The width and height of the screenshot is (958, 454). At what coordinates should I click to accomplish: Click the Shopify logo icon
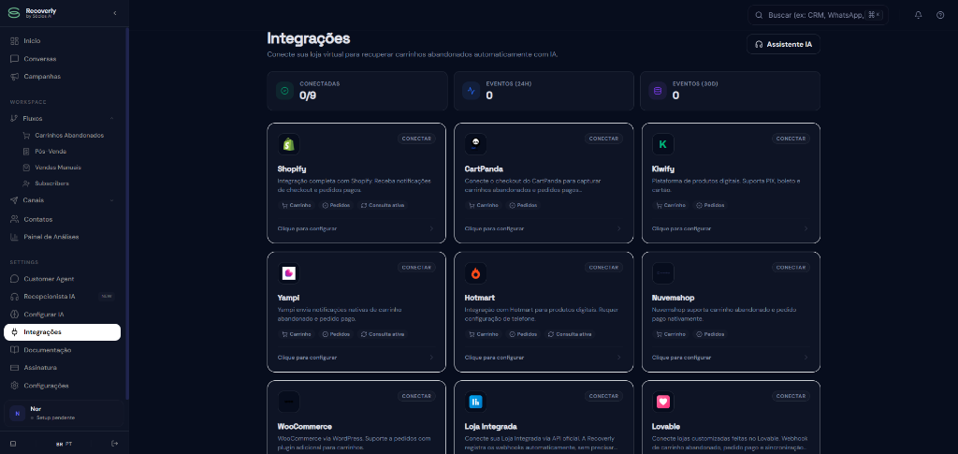[x=289, y=143]
